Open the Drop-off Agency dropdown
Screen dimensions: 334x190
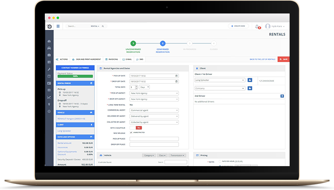pyautogui.click(x=154, y=99)
